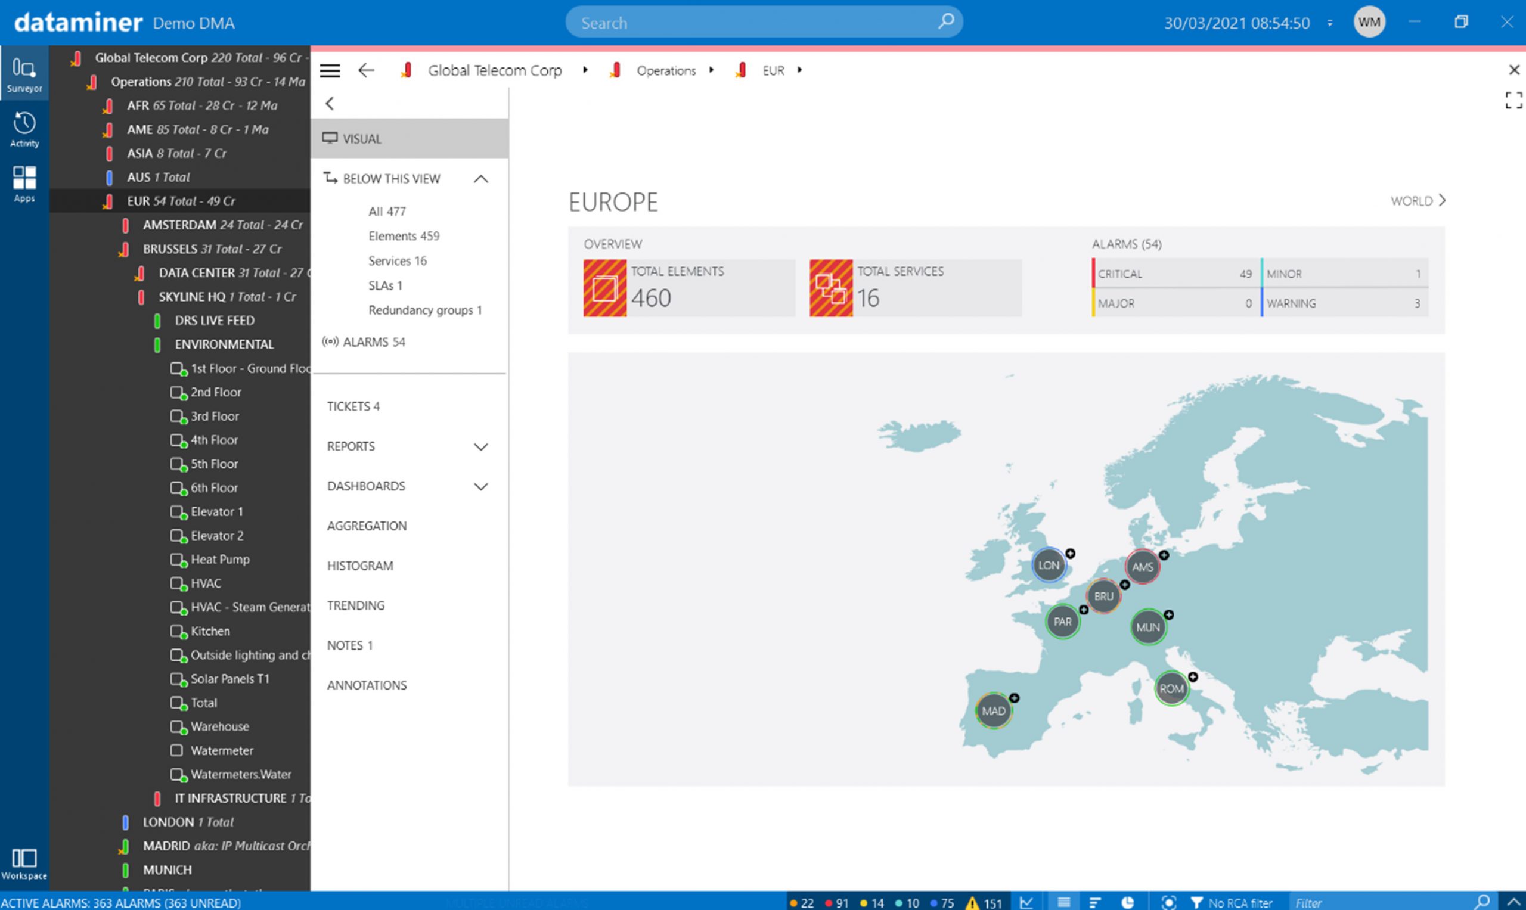Collapse the Below This View section
1526x910 pixels.
click(481, 179)
